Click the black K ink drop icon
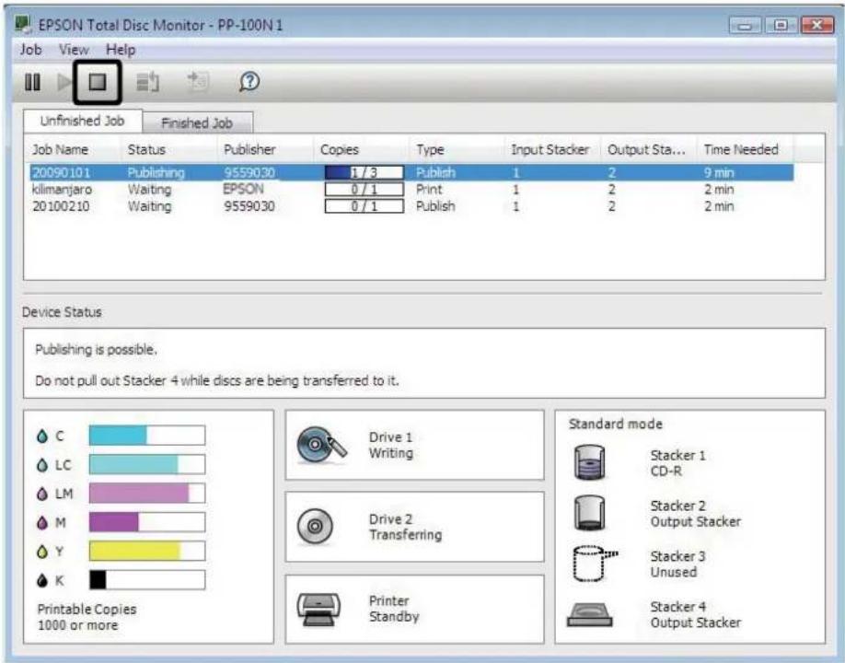This screenshot has width=845, height=663. 42,580
